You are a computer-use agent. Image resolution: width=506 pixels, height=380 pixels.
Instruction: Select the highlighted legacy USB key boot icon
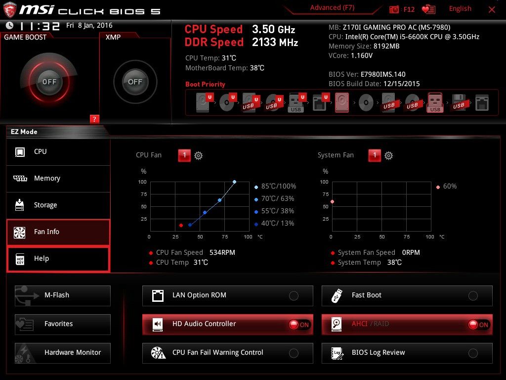435,102
